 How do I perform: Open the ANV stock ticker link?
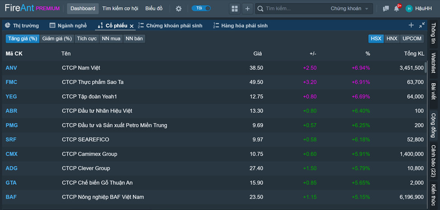click(x=11, y=68)
